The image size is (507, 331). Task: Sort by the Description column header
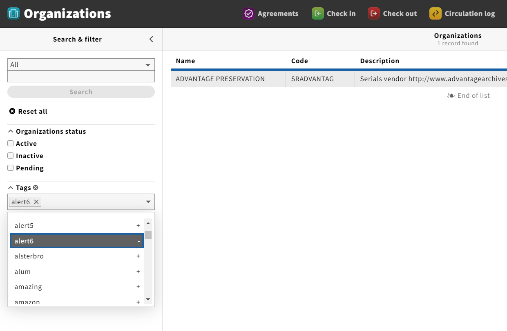[x=380, y=61]
